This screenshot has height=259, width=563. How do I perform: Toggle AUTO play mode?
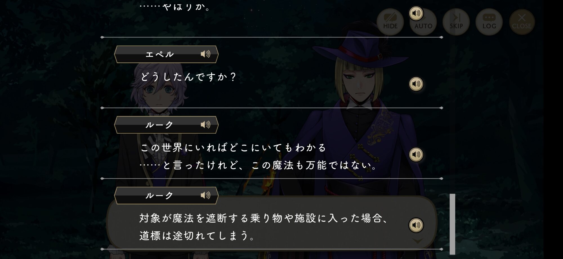click(423, 22)
